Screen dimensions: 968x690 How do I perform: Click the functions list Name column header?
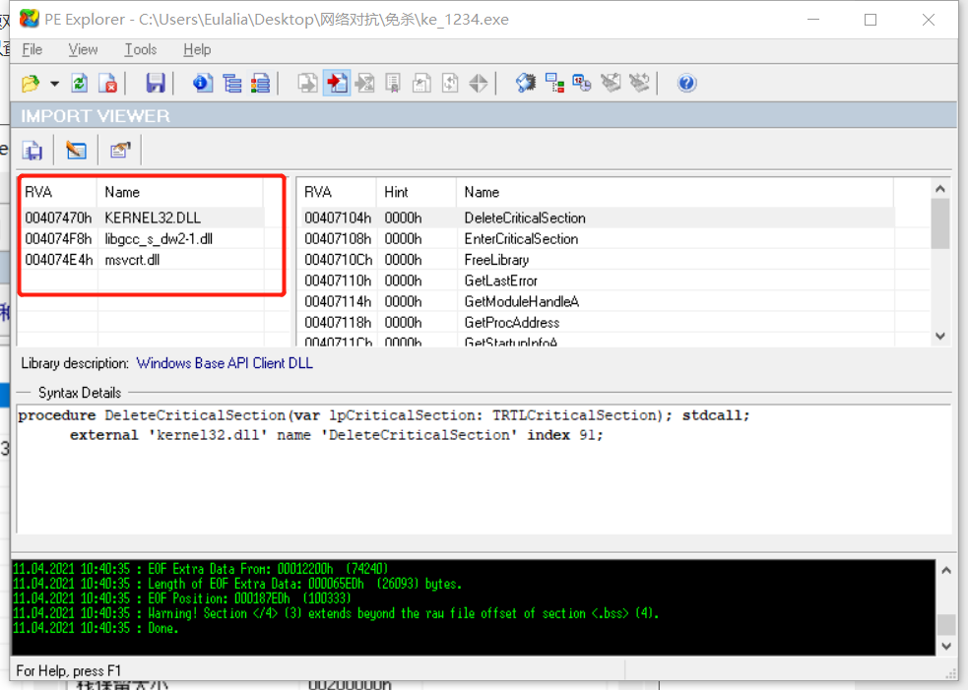tap(675, 192)
